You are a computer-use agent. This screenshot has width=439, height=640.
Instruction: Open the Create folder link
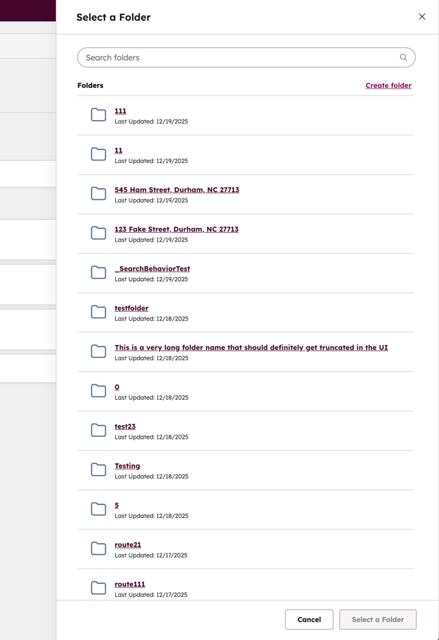(x=388, y=85)
